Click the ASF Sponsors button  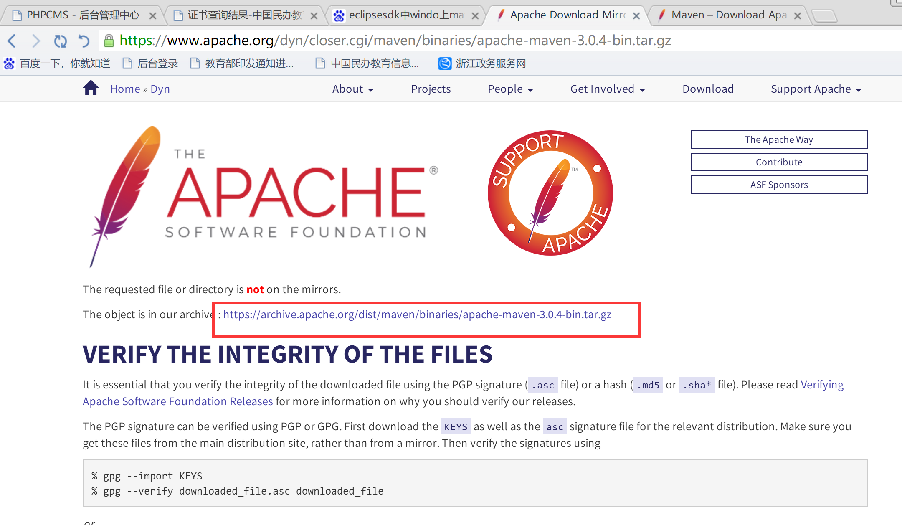(x=779, y=185)
